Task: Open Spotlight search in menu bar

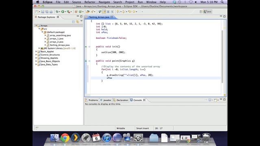Action: pos(222,2)
